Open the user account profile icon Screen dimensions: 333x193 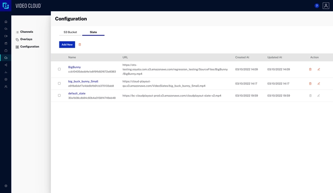coord(326,6)
